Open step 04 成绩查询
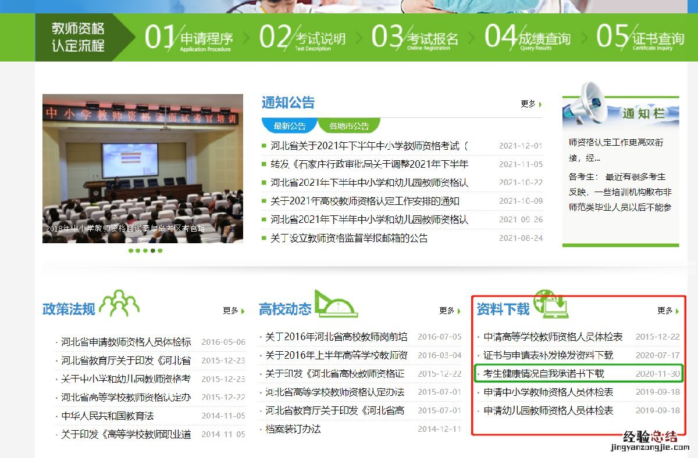 [528, 37]
